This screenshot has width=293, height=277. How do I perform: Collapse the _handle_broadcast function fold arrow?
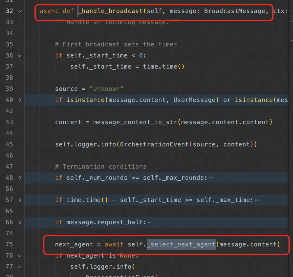20,11
